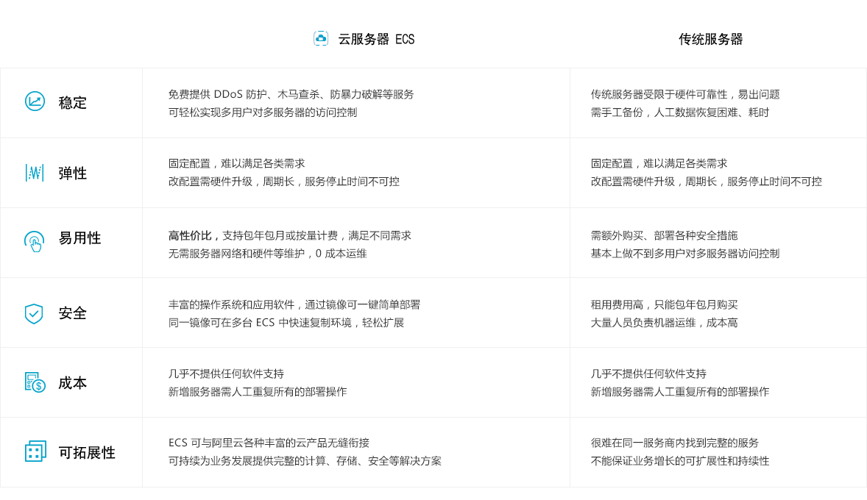The width and height of the screenshot is (867, 500).
Task: Click the 可拓展性 row label text
Action: coord(87,453)
